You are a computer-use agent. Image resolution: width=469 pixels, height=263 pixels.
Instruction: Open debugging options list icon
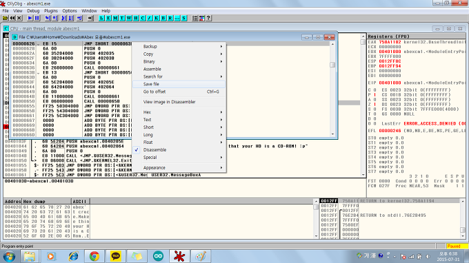(x=194, y=18)
